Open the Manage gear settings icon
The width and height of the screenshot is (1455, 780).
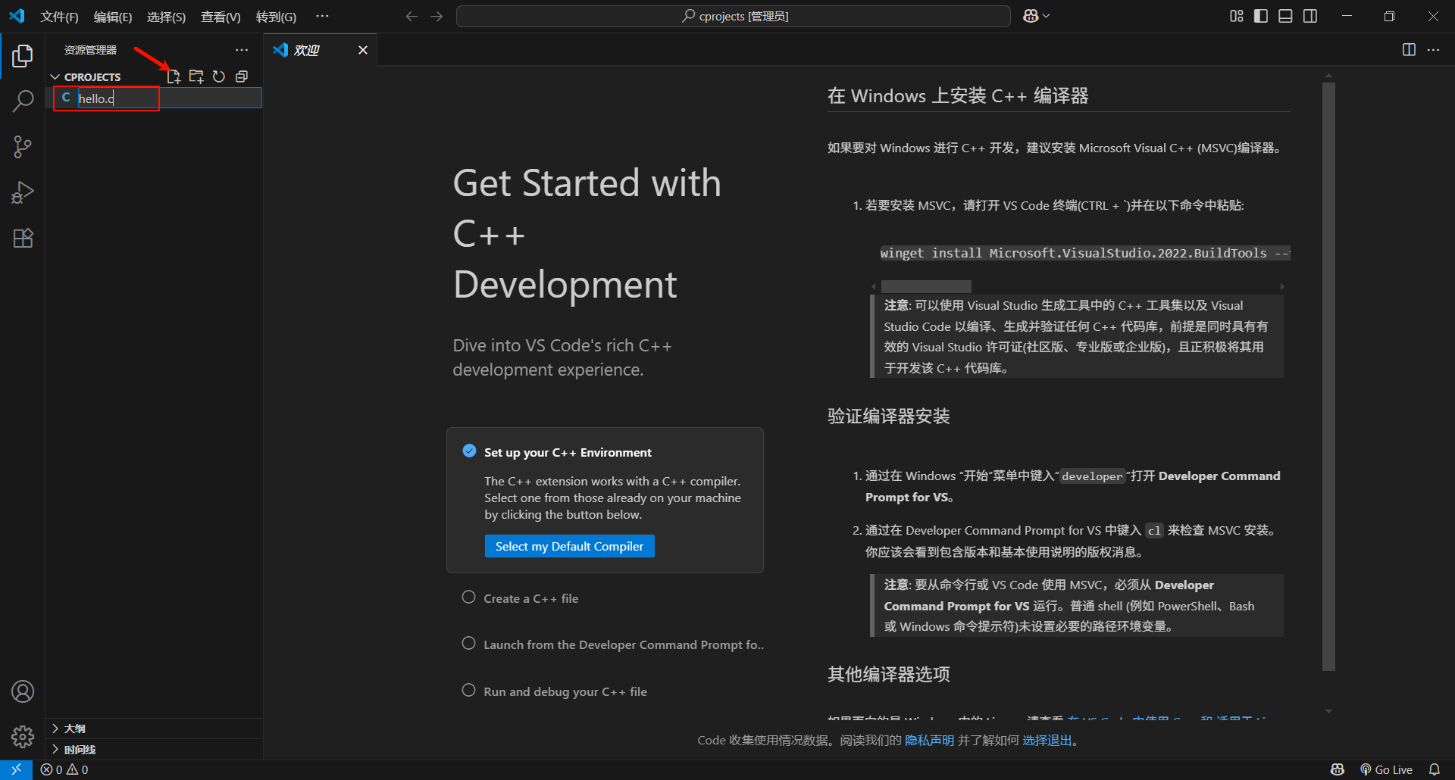(23, 736)
